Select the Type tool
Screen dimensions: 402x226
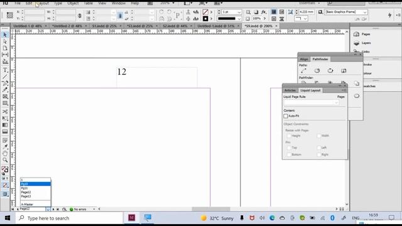pyautogui.click(x=5, y=70)
